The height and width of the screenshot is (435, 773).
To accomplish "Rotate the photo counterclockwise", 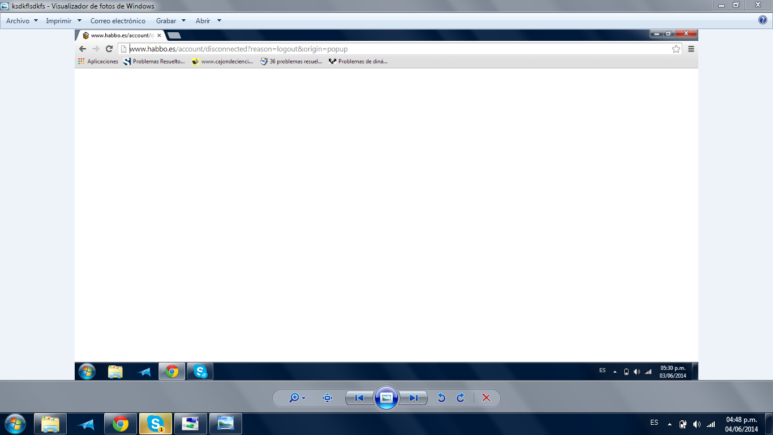I will 441,398.
